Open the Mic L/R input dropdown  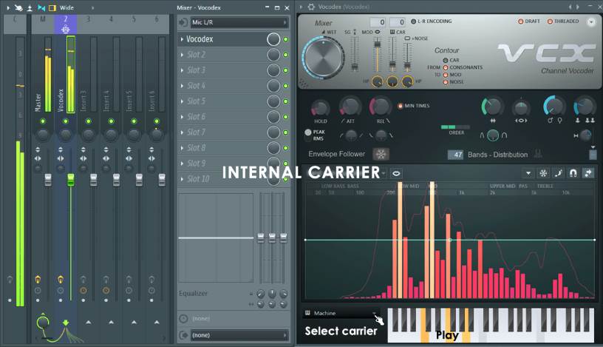[x=238, y=23]
